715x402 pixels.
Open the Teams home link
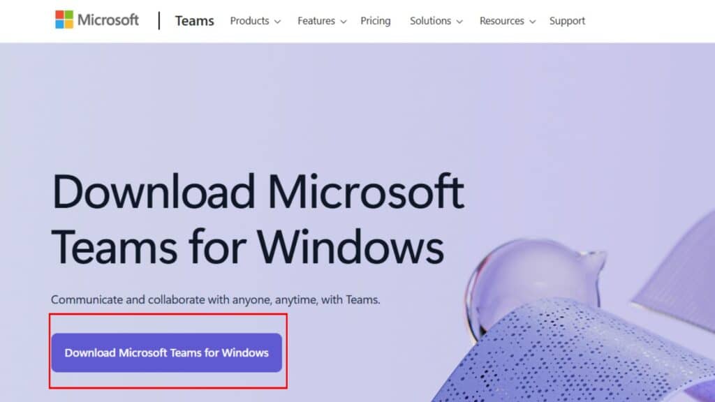[x=194, y=21]
